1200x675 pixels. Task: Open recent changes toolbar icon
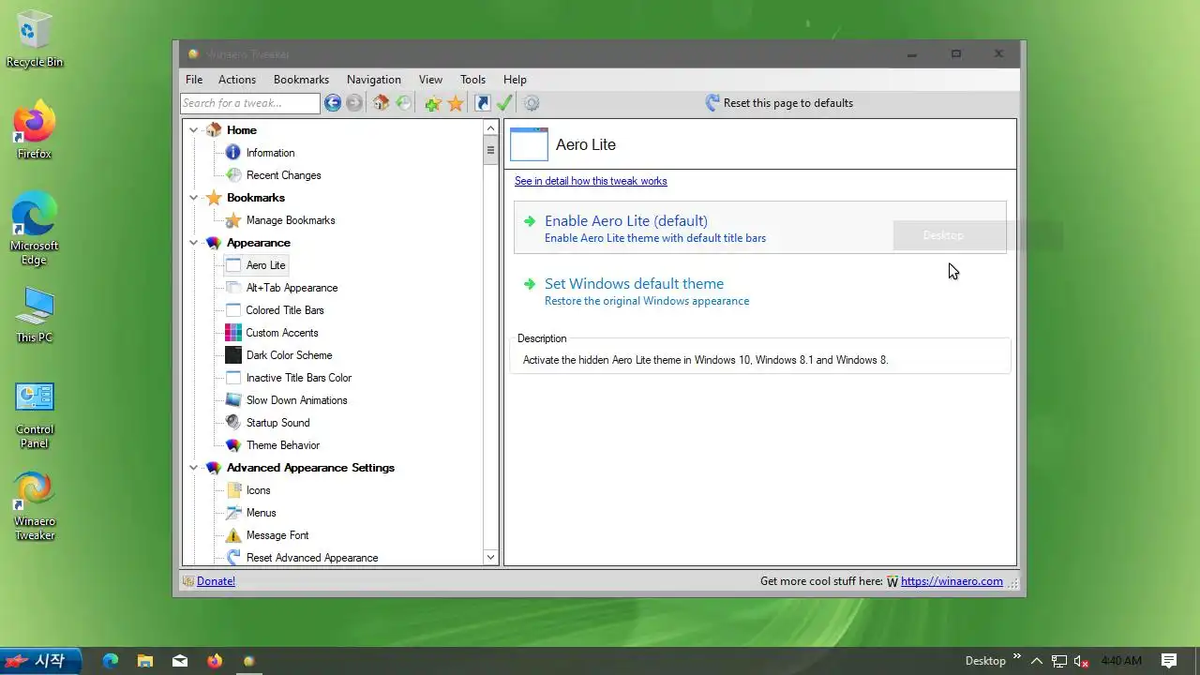click(x=403, y=103)
